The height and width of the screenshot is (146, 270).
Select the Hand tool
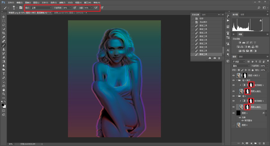[3, 90]
